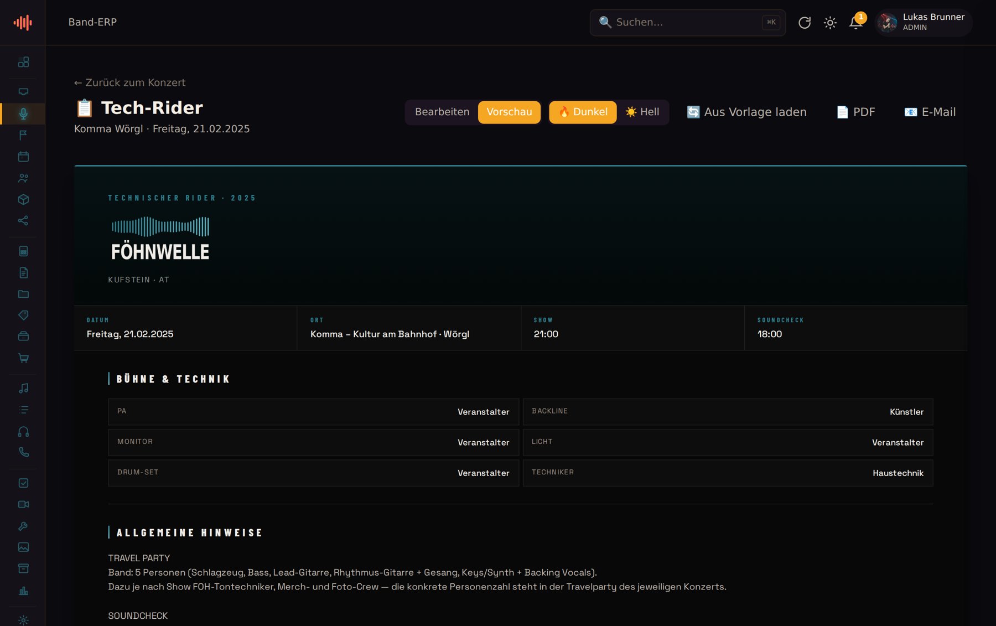Toggle the sun theme icon in header

pyautogui.click(x=830, y=23)
